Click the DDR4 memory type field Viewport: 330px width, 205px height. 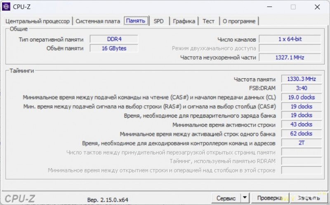click(x=114, y=39)
